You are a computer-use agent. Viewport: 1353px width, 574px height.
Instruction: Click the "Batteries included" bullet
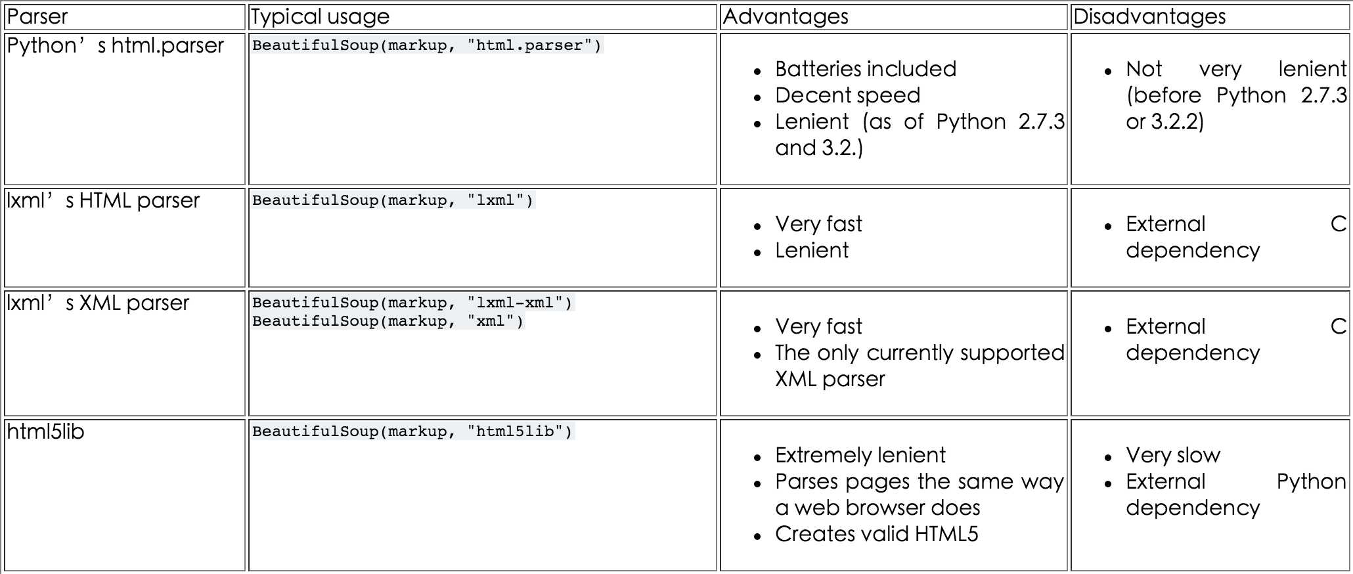coord(866,69)
